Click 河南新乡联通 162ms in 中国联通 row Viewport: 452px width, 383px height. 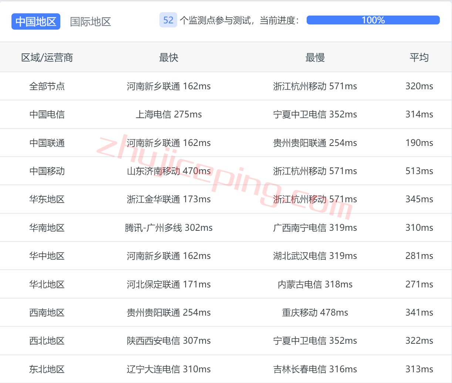click(x=169, y=143)
